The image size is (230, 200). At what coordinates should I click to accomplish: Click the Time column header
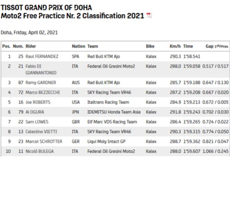click(188, 46)
